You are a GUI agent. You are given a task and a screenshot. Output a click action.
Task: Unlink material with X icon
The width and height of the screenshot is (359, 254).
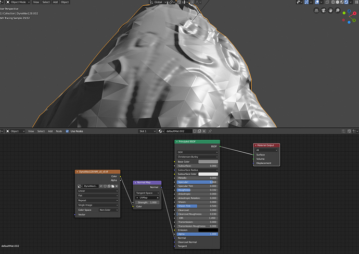click(x=204, y=131)
